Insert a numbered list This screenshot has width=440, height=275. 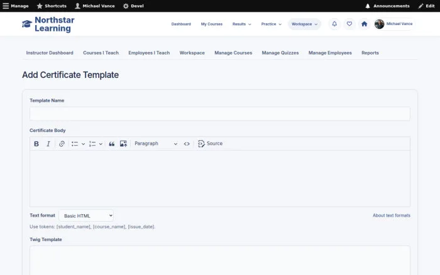click(x=92, y=144)
